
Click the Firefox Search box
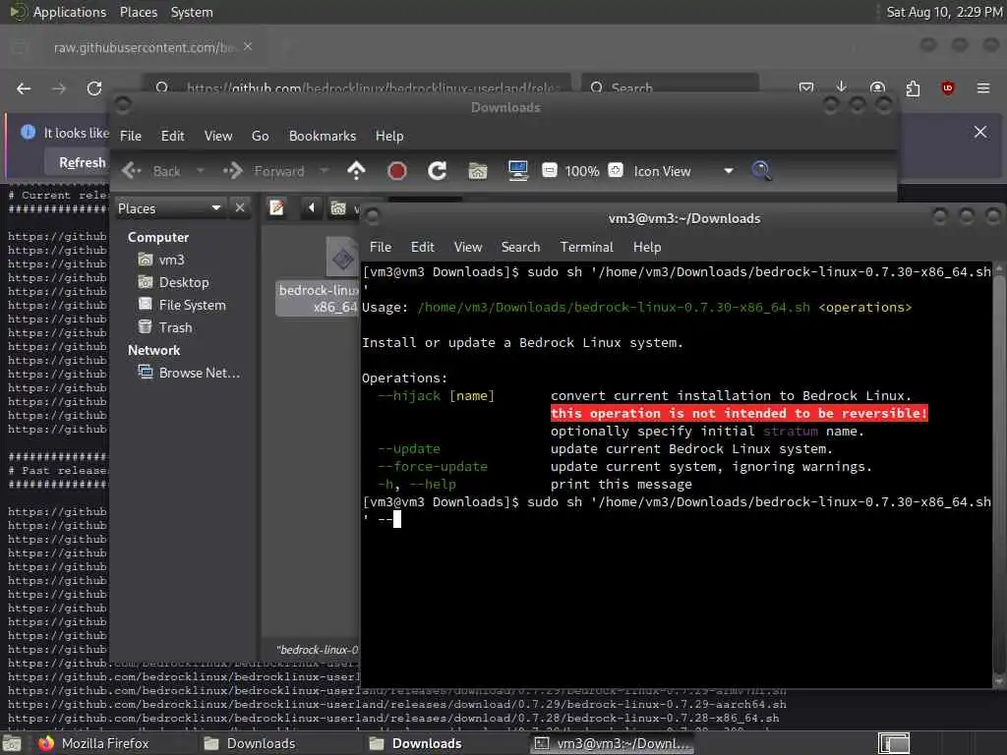[670, 87]
